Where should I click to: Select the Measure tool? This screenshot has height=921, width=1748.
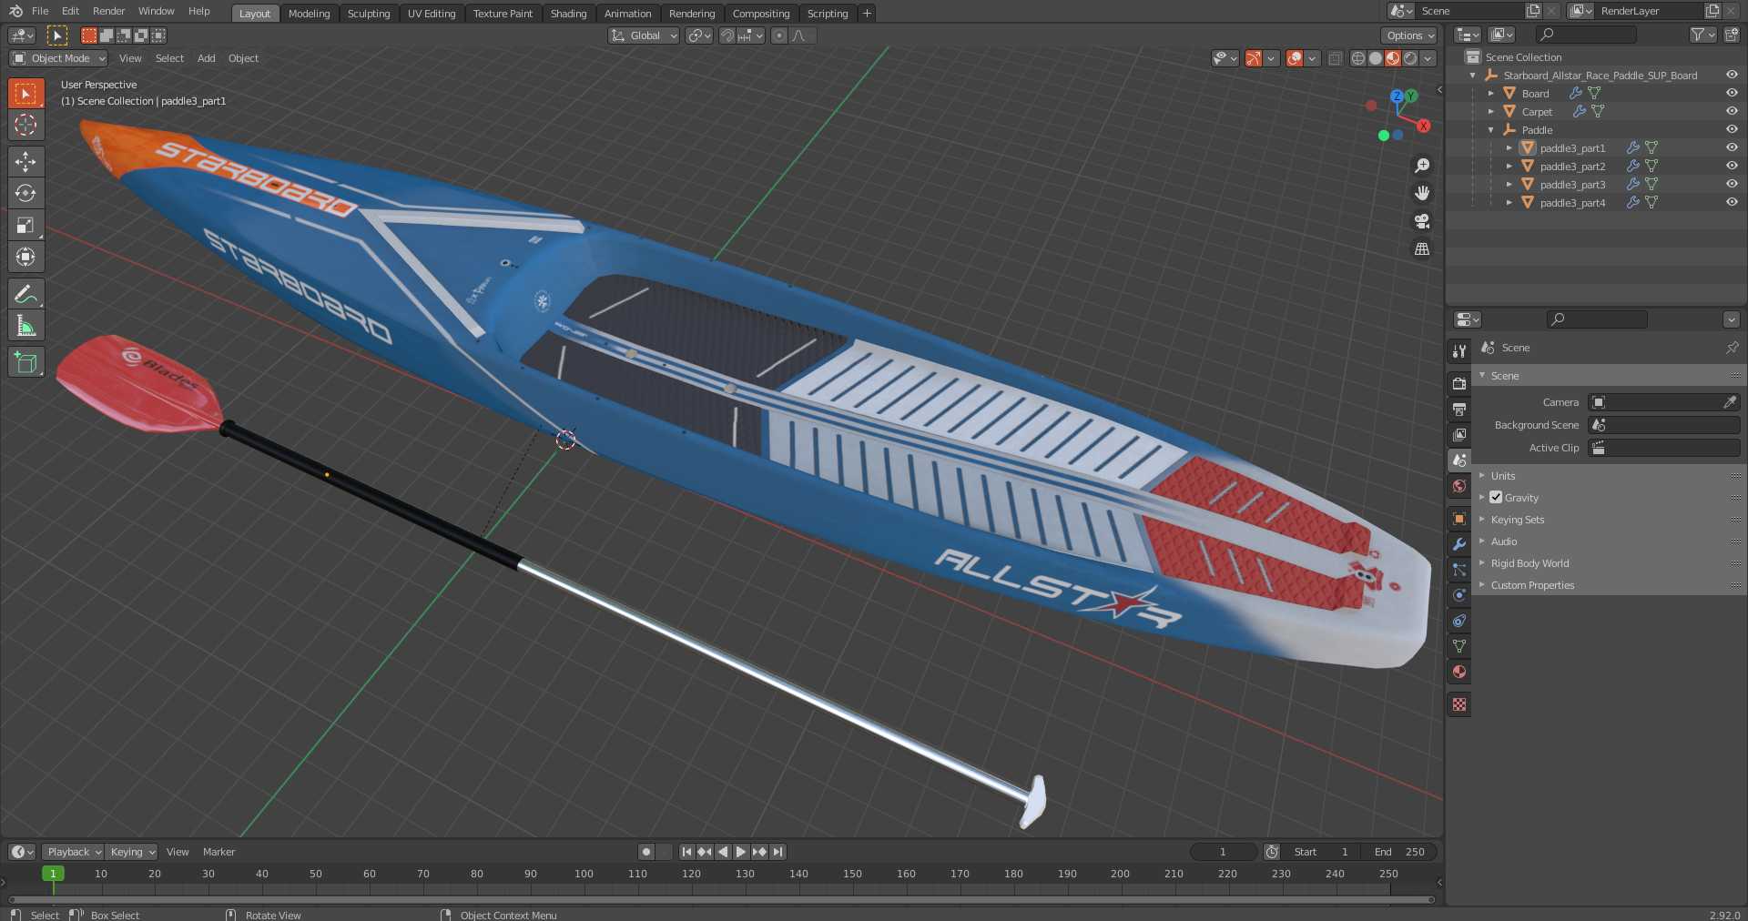(x=25, y=326)
